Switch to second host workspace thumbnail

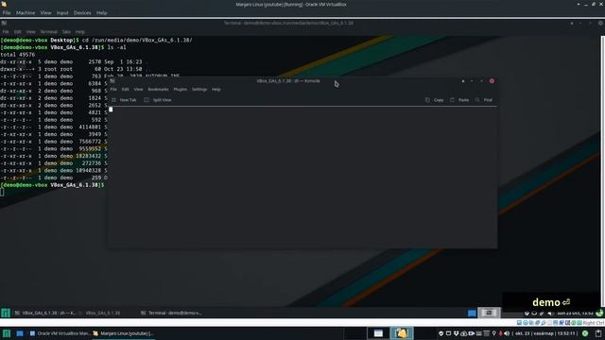[401, 333]
